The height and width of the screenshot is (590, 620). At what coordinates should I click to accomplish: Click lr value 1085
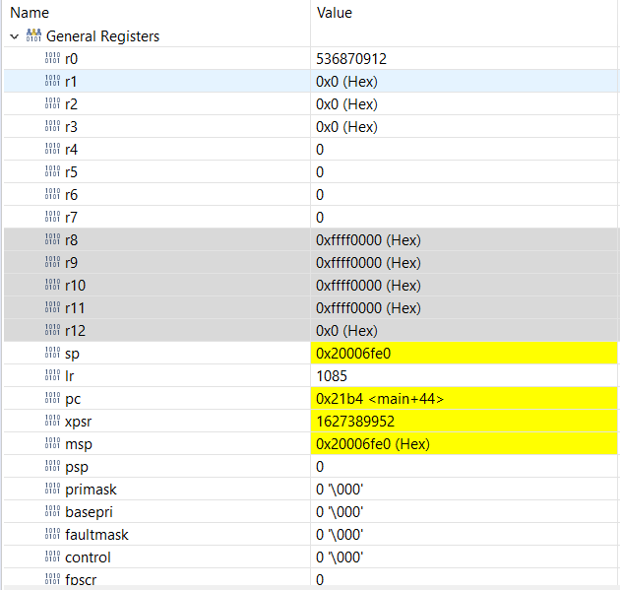pyautogui.click(x=332, y=376)
